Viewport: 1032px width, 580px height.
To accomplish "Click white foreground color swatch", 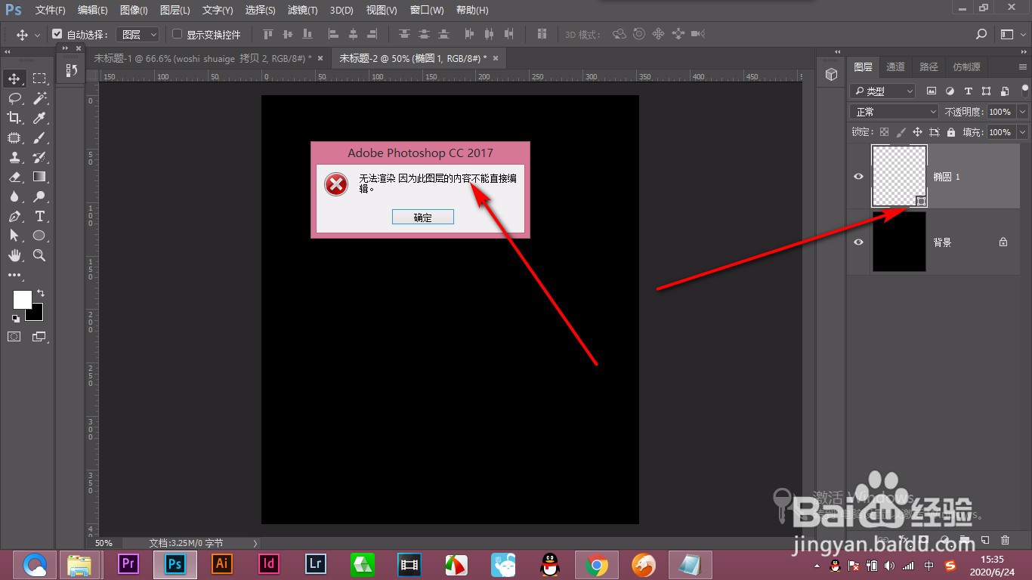I will point(22,299).
